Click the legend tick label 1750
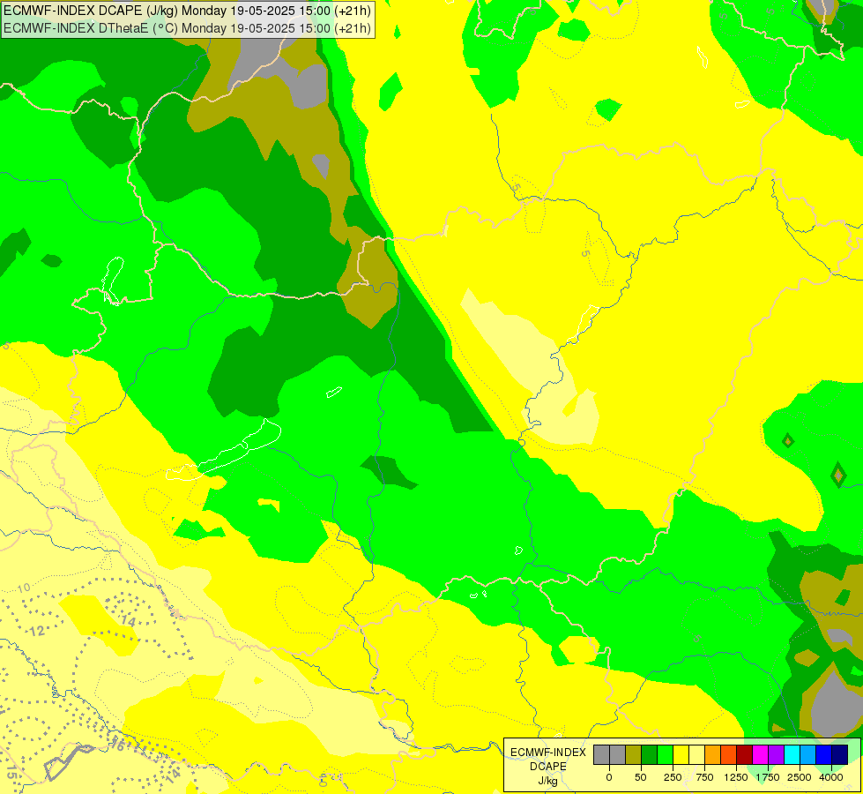The width and height of the screenshot is (863, 794). point(768,777)
